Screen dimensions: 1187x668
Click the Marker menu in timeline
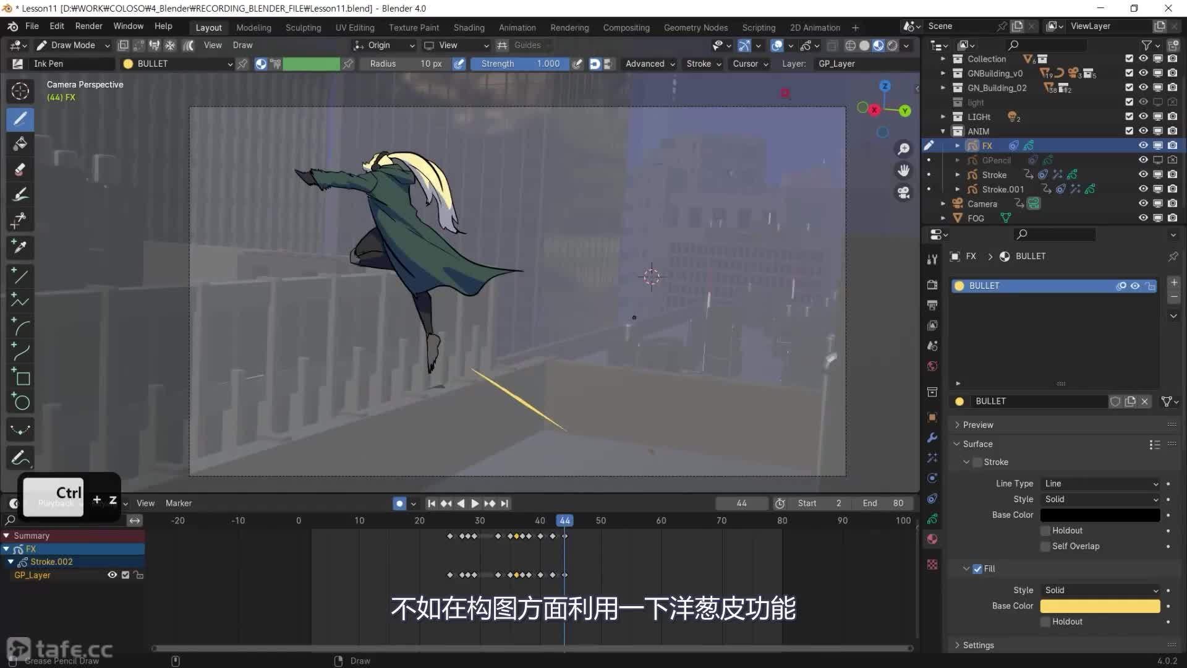(179, 503)
